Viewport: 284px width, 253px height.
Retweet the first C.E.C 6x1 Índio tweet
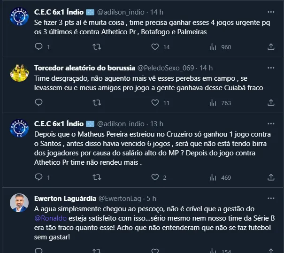97,47
